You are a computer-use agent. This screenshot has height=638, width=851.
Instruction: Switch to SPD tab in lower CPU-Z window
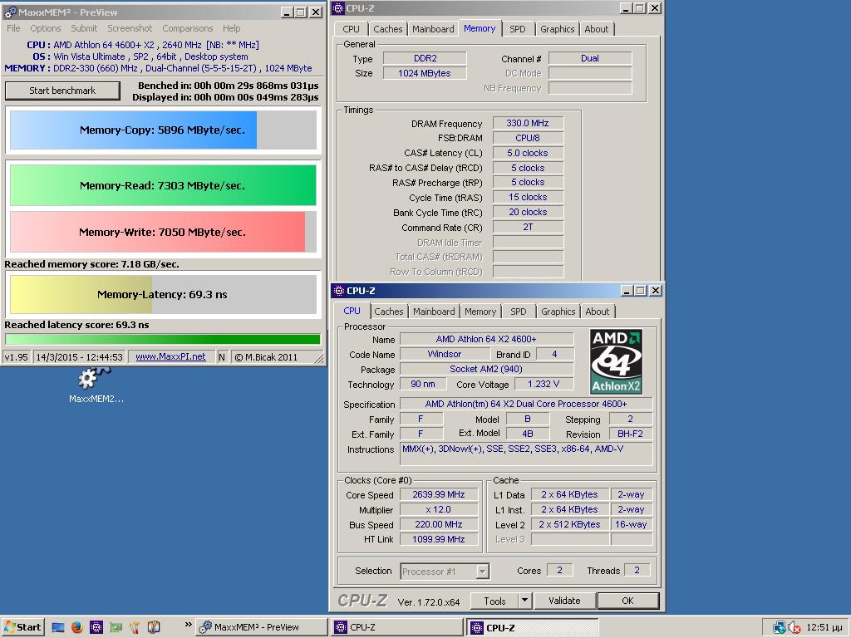519,312
